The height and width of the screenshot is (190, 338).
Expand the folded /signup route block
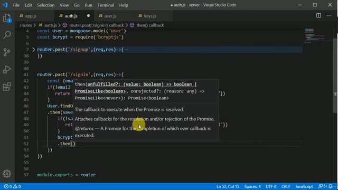[x=33, y=50]
